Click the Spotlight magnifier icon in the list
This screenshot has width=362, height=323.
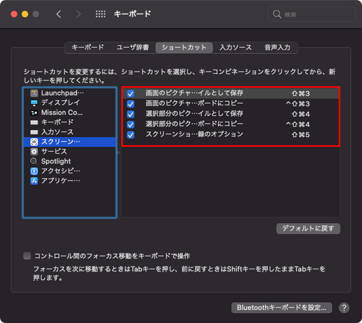[x=34, y=161]
